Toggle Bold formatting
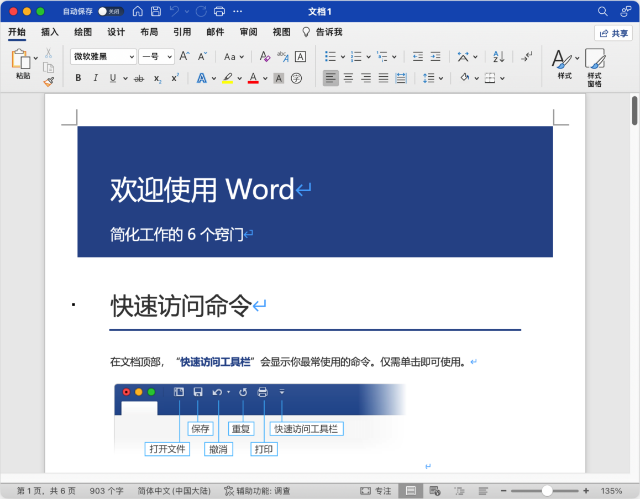Screen dimensions: 640x499 [x=77, y=77]
